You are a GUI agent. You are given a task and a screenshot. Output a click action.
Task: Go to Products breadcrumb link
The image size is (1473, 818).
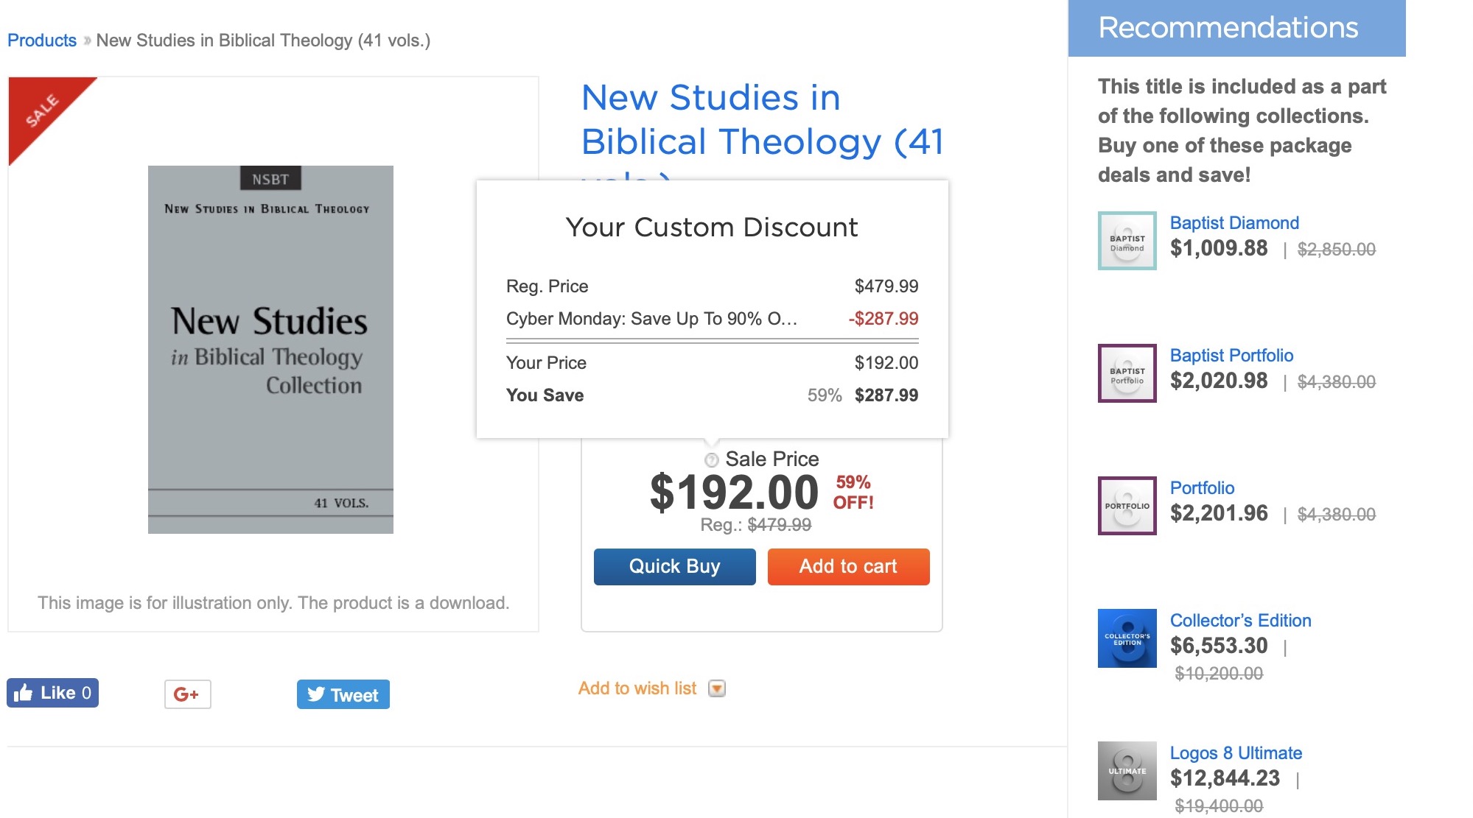pyautogui.click(x=42, y=40)
